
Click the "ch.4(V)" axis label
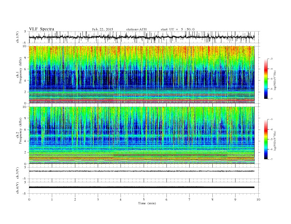coord(18,188)
